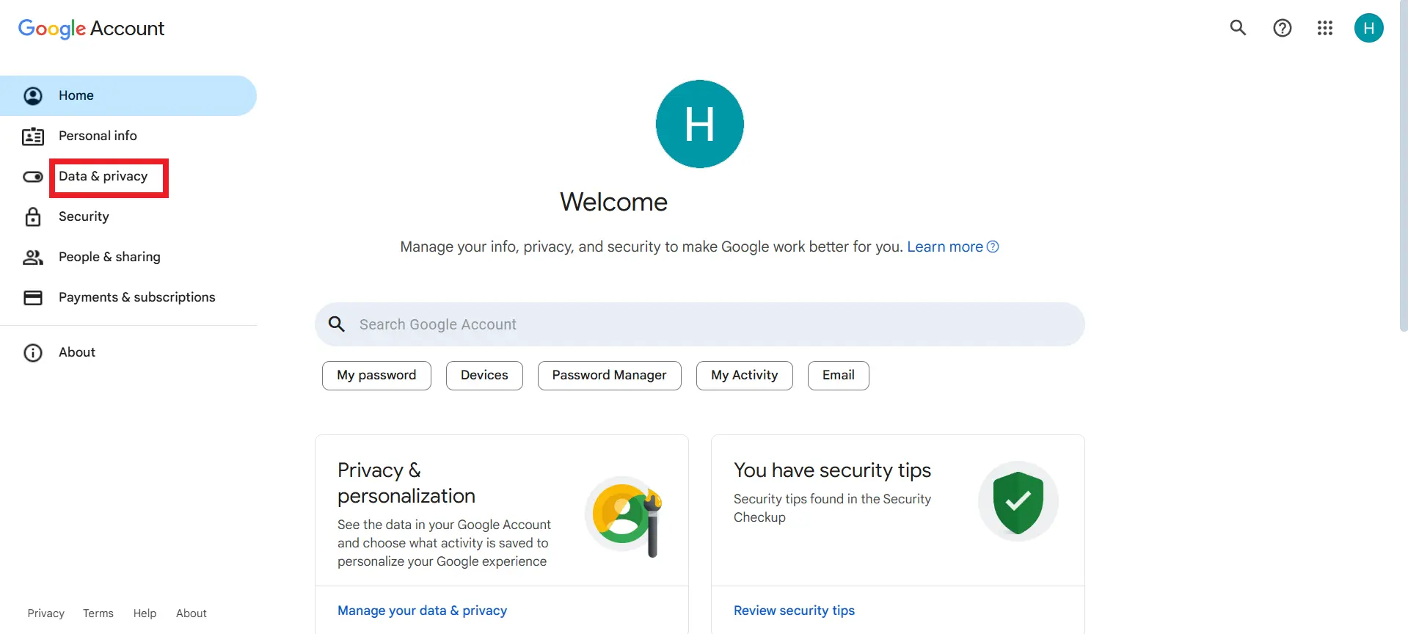Click the Google Account logo
Viewport: 1408px width, 634px height.
coord(91,28)
